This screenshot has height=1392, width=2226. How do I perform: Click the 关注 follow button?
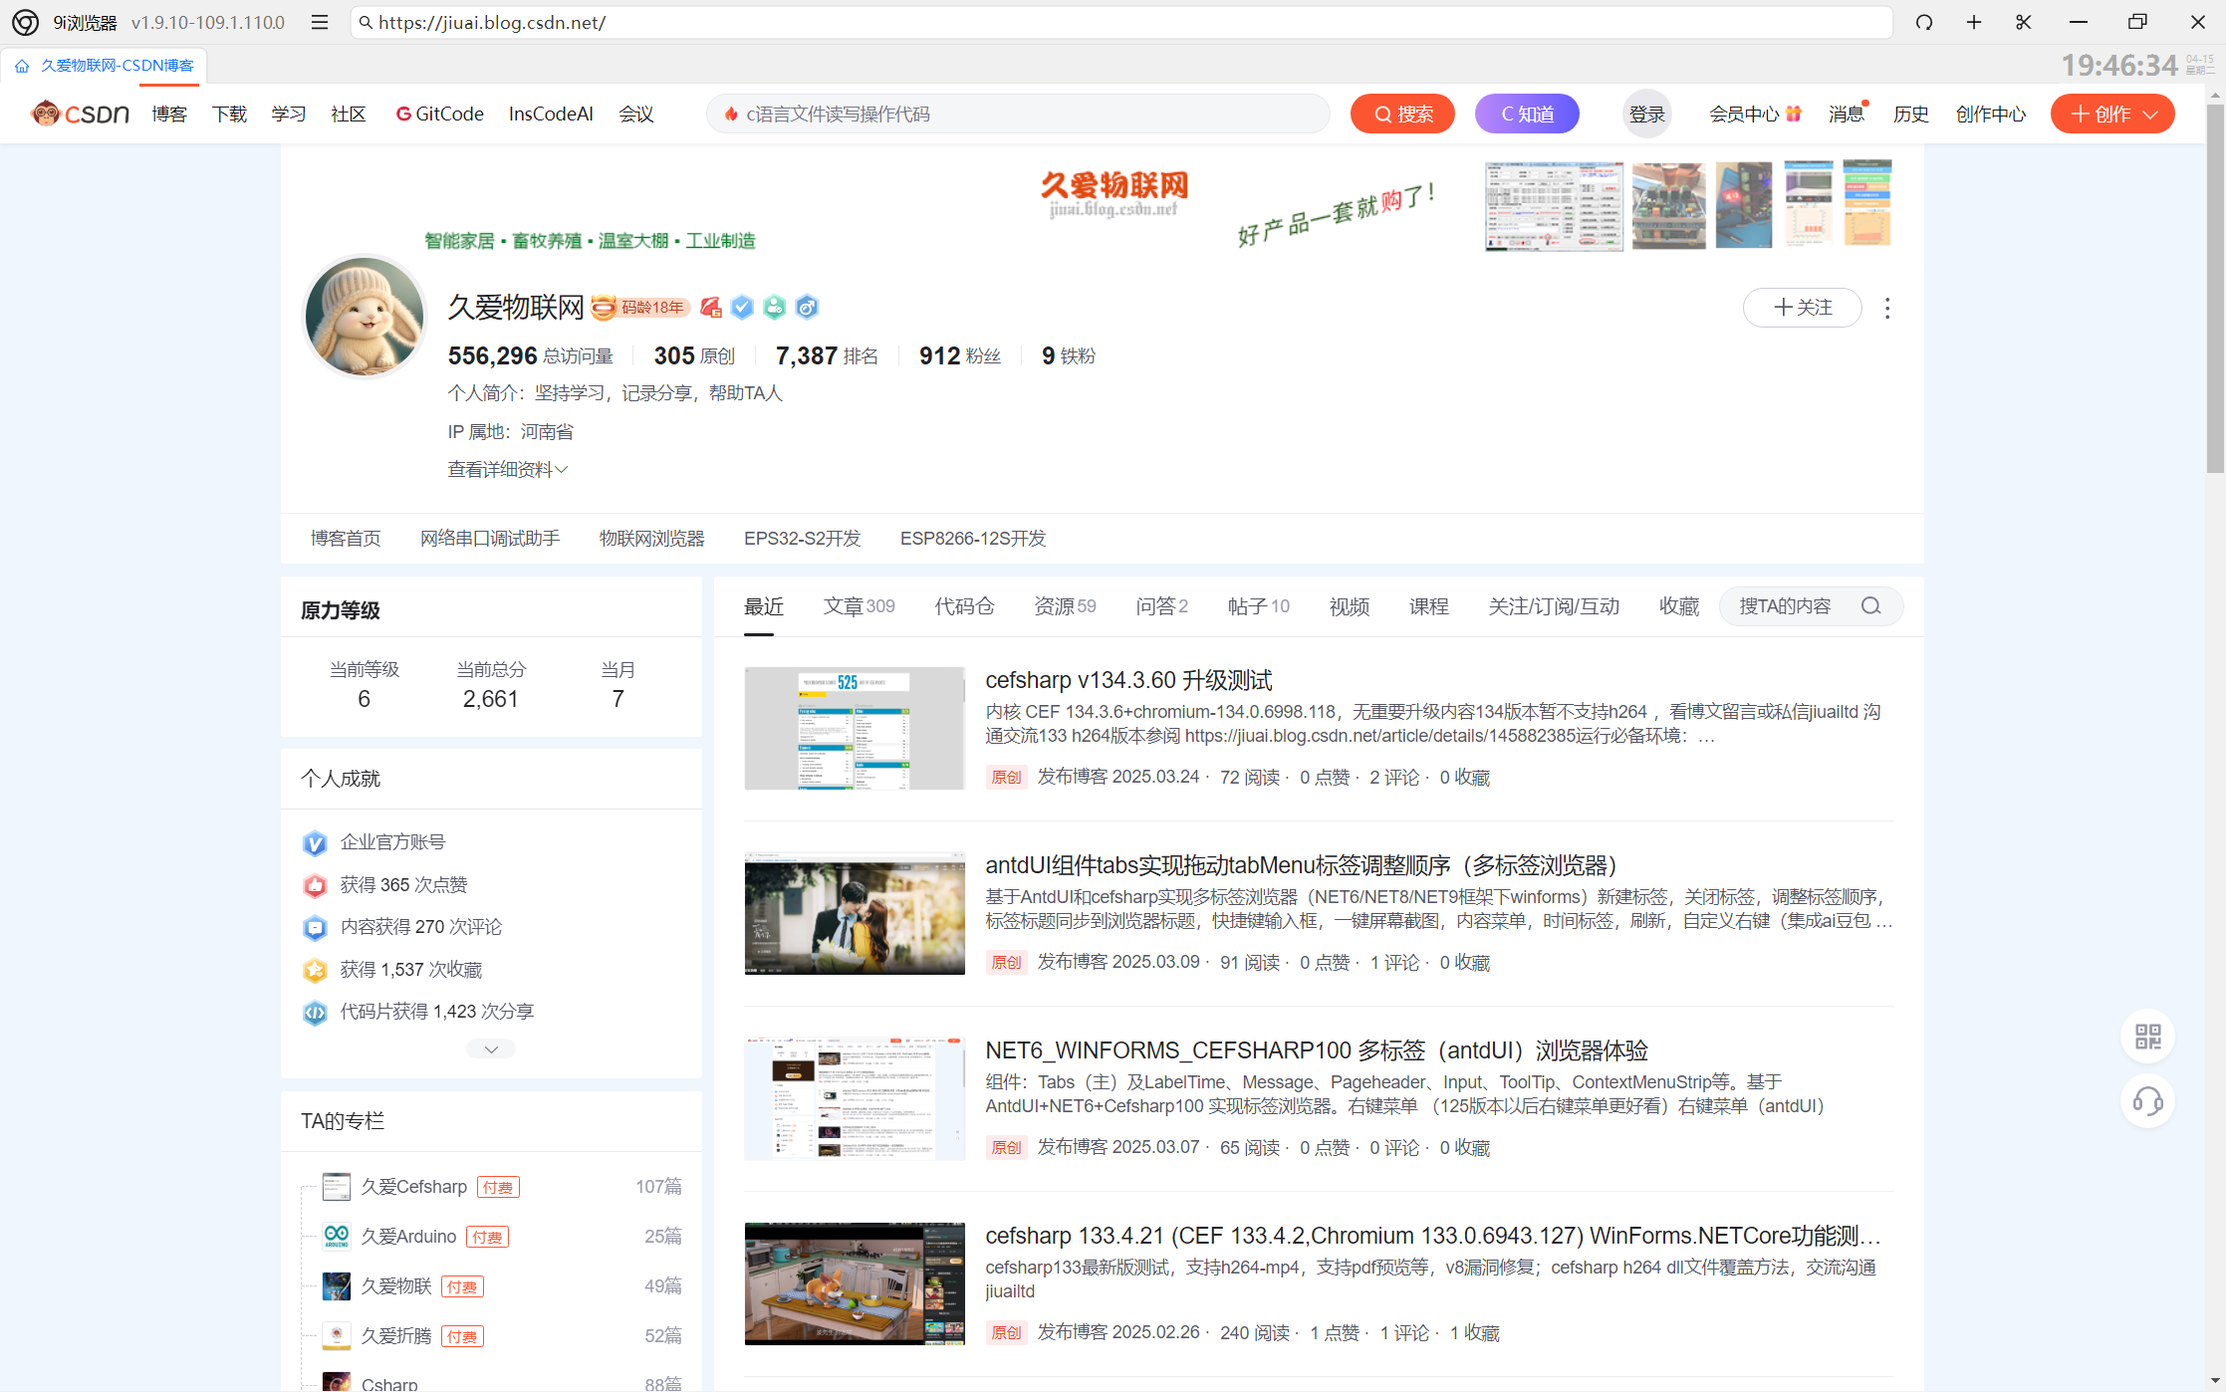click(x=1802, y=308)
